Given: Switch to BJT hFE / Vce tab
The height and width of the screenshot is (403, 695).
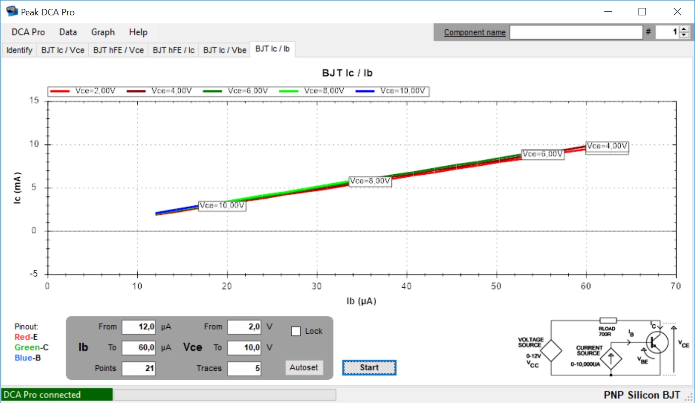Looking at the screenshot, I should pyautogui.click(x=118, y=50).
